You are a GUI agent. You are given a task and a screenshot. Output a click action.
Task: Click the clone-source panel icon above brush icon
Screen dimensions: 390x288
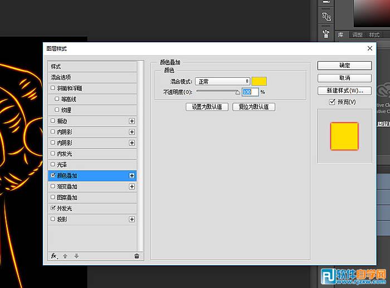[326, 17]
